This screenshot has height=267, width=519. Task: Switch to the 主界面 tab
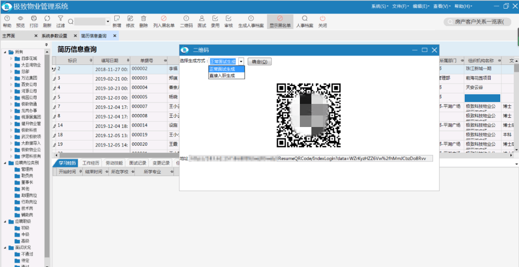coord(9,36)
